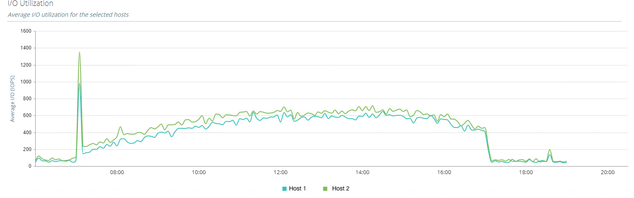Select the 12:00 mark on the time axis
Screen dimensions: 634x198
click(x=280, y=172)
